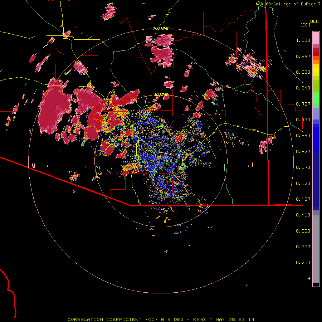The height and width of the screenshot is (322, 322).
Task: Click the 0.307 scale value
Action: click(303, 247)
